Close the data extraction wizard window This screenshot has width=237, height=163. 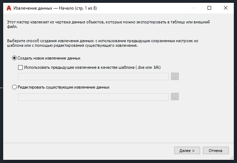tap(226, 7)
